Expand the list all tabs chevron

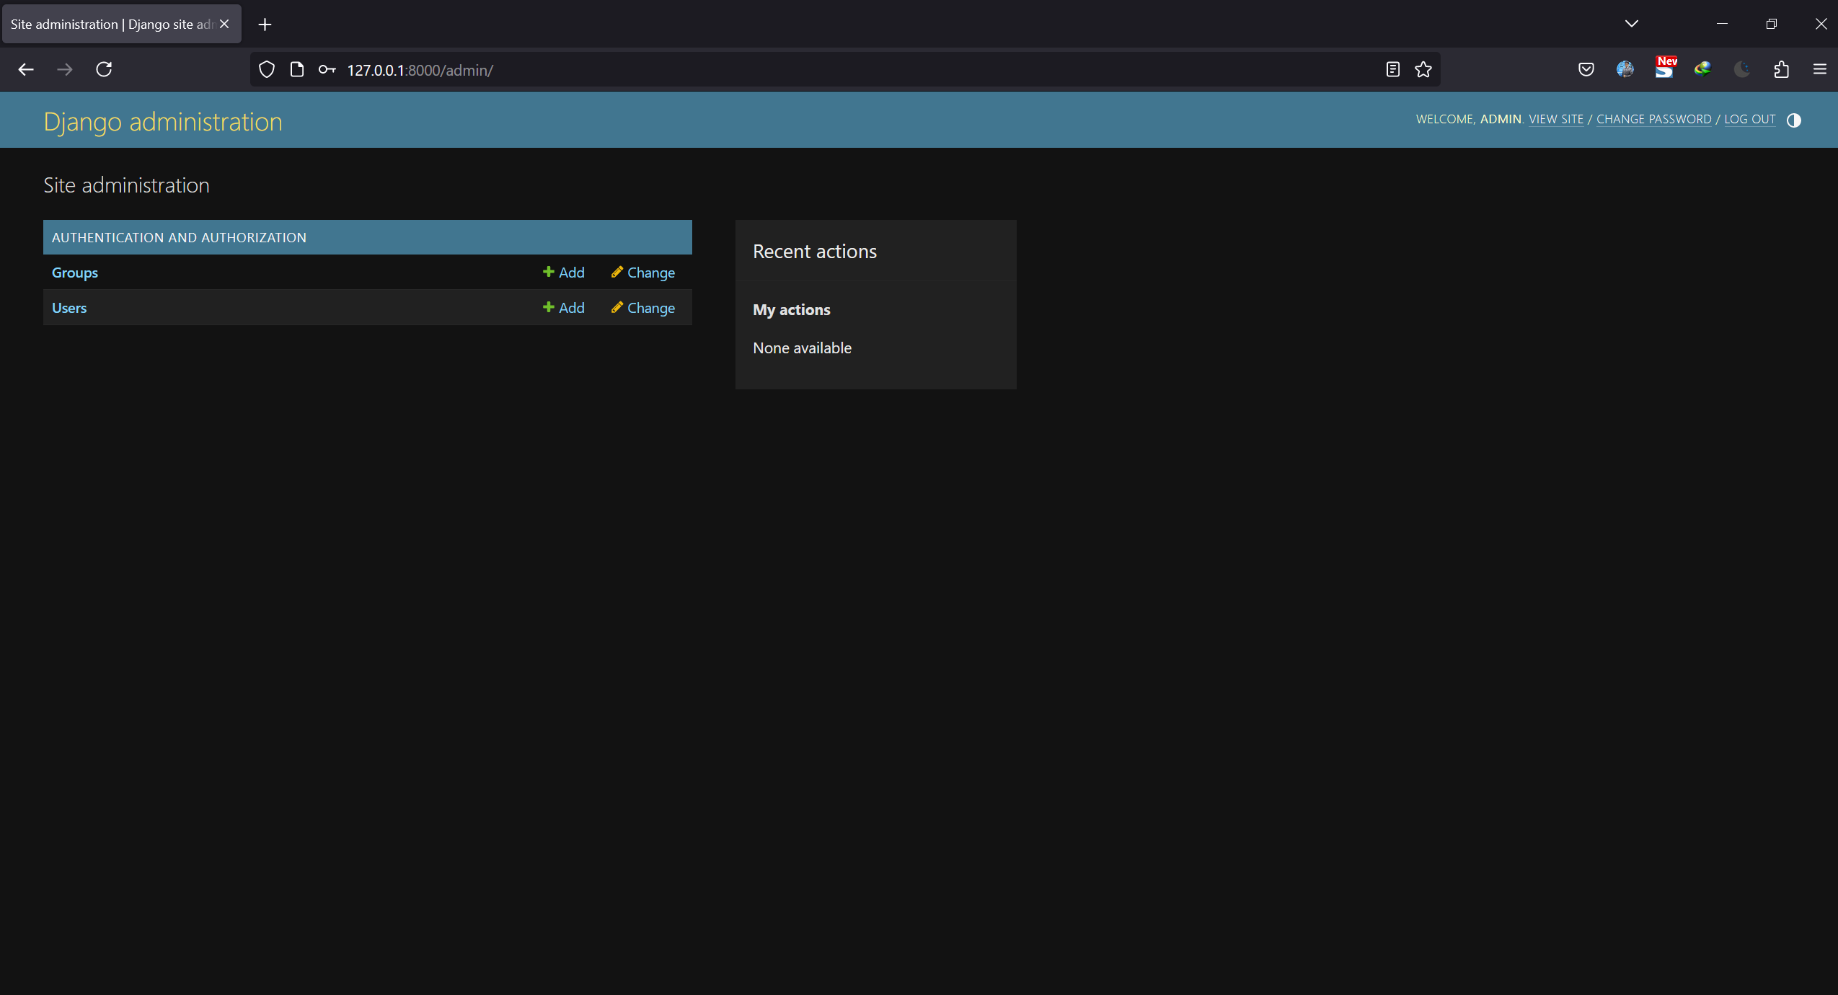(1631, 24)
